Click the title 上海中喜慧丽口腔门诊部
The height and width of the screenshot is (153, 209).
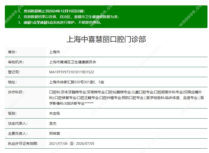pyautogui.click(x=106, y=39)
